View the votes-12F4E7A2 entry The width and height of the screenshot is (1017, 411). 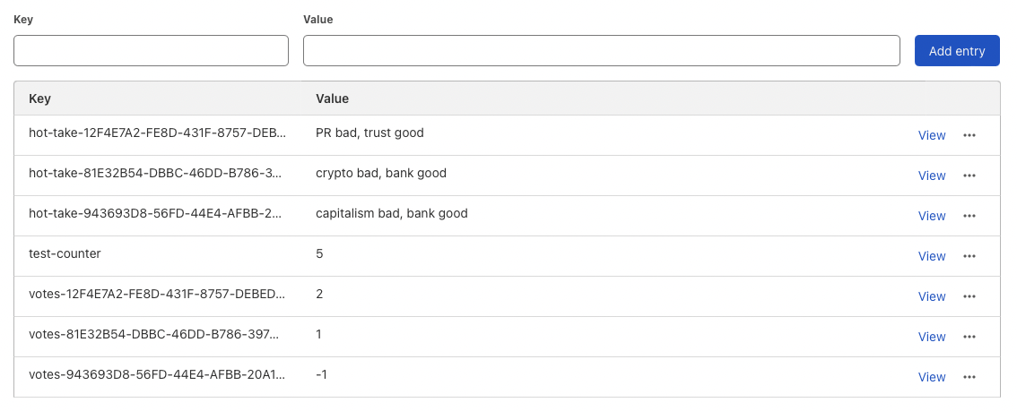(x=931, y=296)
